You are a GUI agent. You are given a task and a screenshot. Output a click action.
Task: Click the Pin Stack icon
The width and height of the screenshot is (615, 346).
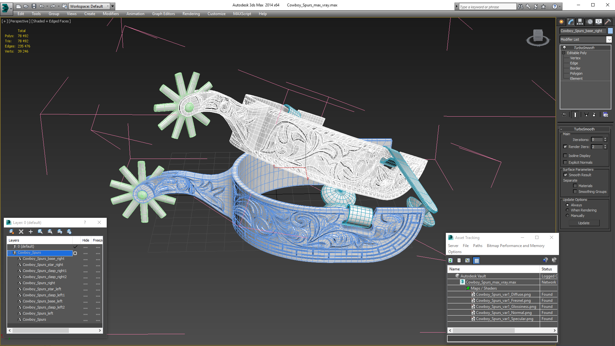564,115
